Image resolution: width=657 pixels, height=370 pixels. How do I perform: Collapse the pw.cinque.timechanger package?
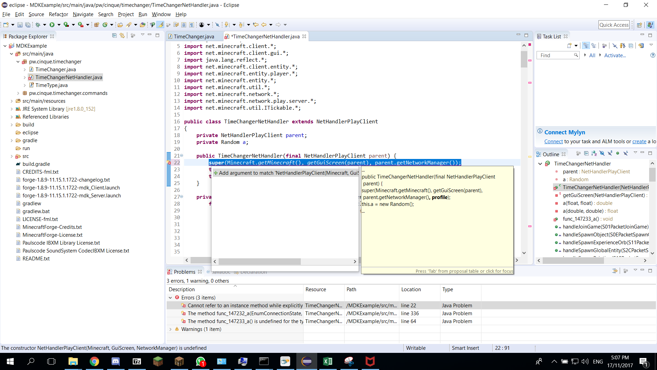(x=18, y=62)
